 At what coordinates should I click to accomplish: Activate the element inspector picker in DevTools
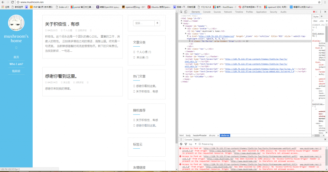point(181,12)
